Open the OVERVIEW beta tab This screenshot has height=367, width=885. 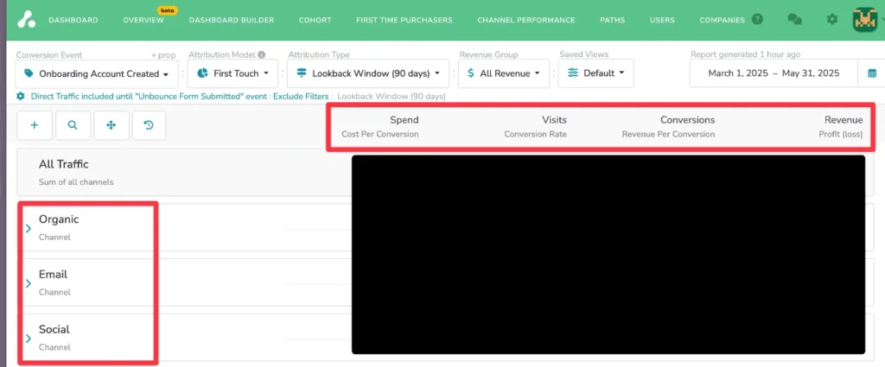click(x=143, y=20)
